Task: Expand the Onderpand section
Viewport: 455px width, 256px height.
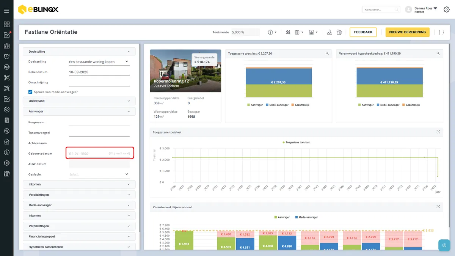Action: pyautogui.click(x=79, y=101)
